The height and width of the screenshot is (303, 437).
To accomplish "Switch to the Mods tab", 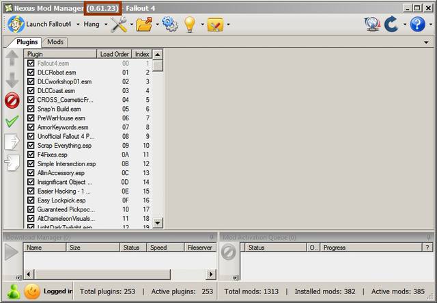I will [x=55, y=42].
